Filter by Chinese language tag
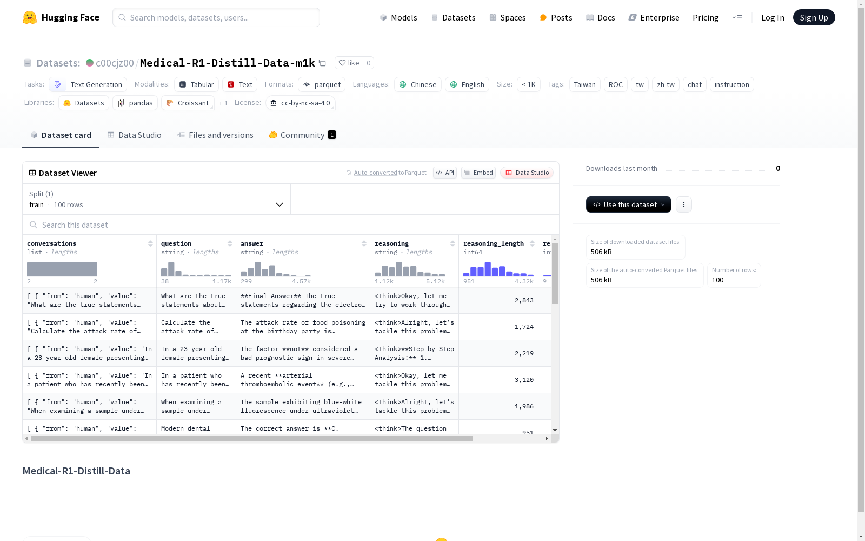Viewport: 865px width, 541px height. (x=418, y=84)
